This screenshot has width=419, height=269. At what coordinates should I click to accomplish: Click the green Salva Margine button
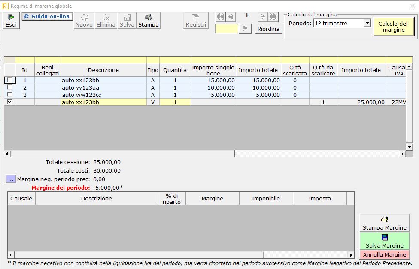point(384,241)
